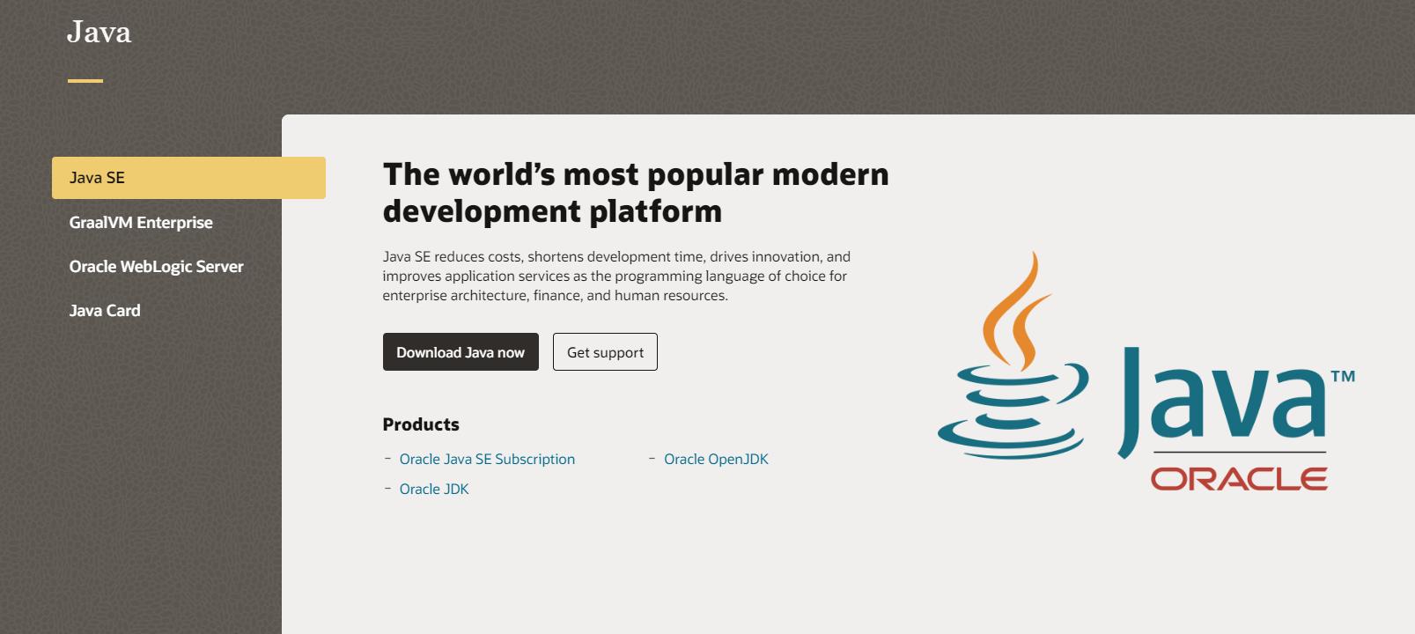The width and height of the screenshot is (1415, 634).
Task: Follow the Oracle OpenJDK link
Action: [716, 459]
